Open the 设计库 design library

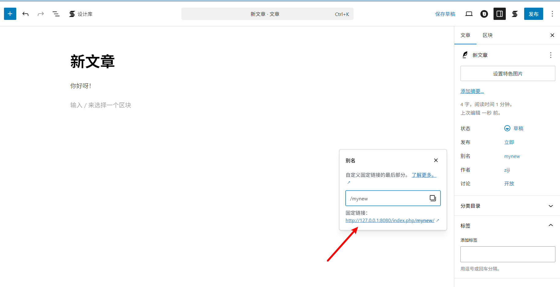tap(81, 14)
